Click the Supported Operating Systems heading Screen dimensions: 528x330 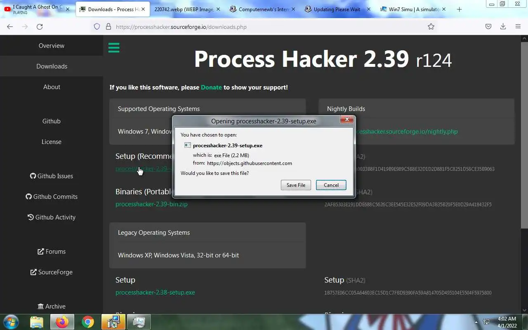point(159,109)
